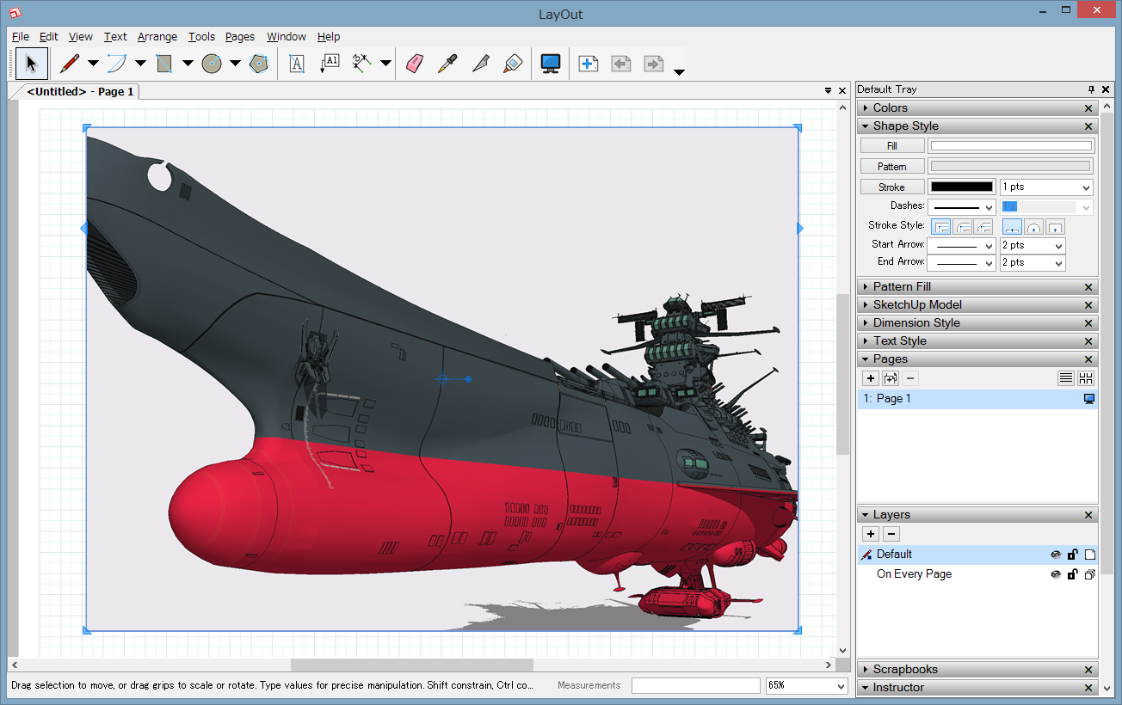The width and height of the screenshot is (1122, 705).
Task: Add new page in Pages panel
Action: pos(871,378)
